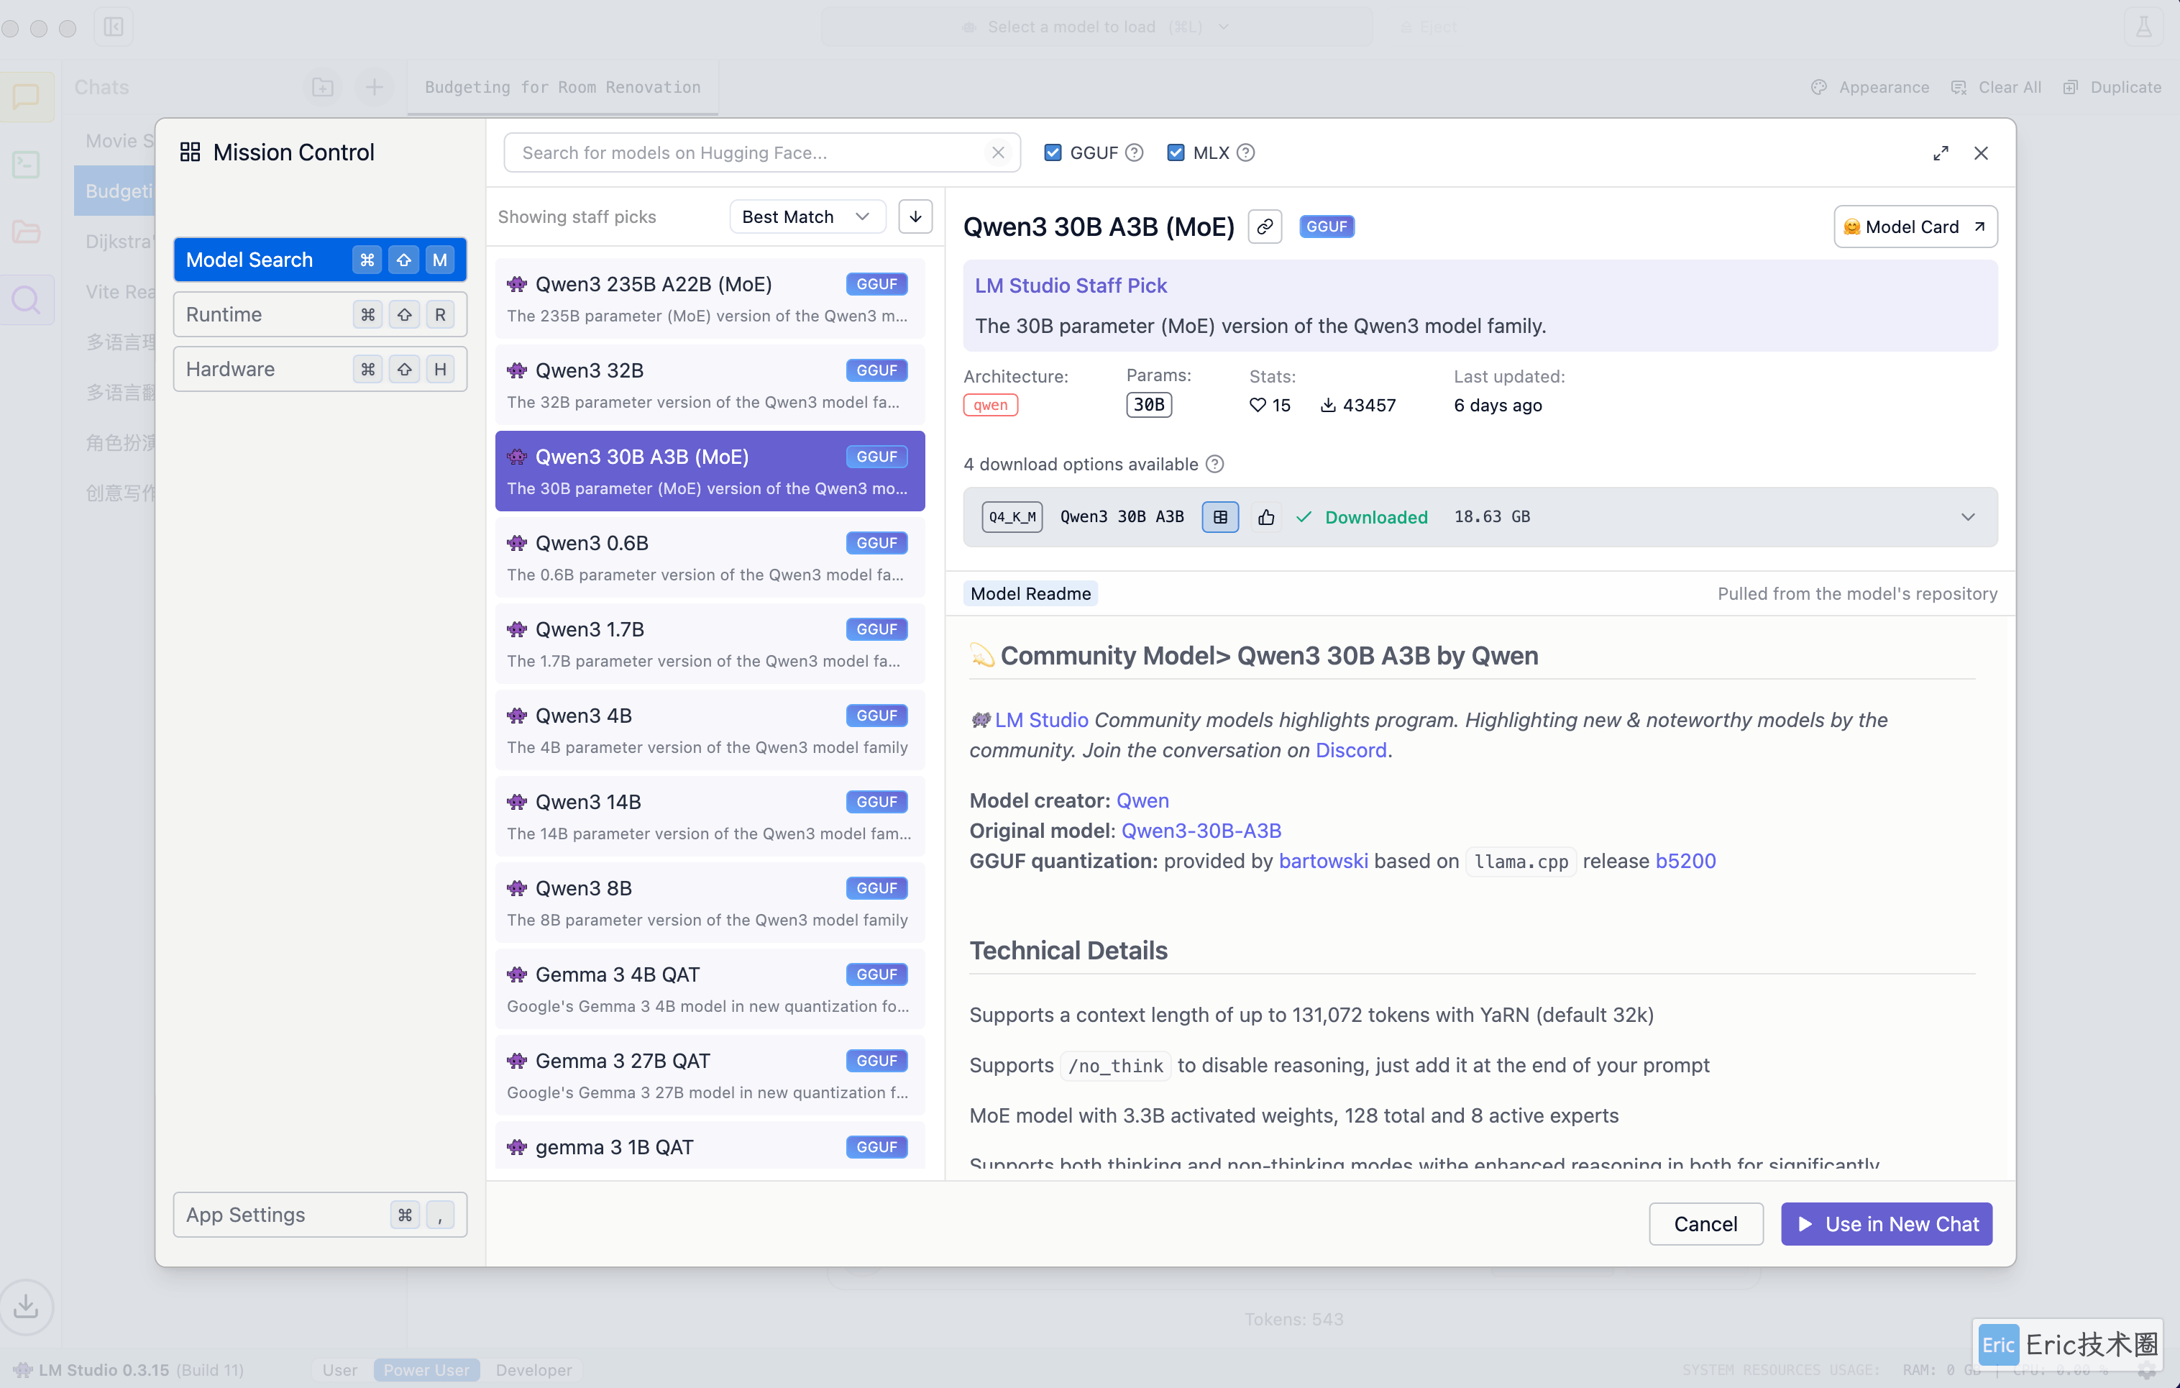This screenshot has width=2180, height=1388.
Task: Select Gemma 3 4B QAT model
Action: point(710,989)
